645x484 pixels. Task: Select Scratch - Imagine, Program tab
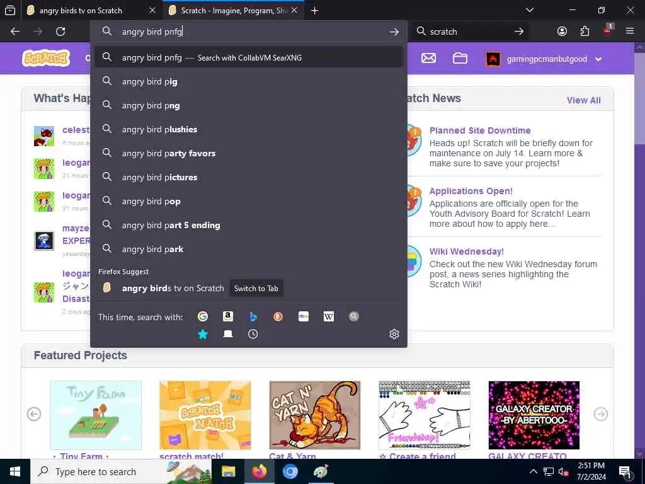point(234,11)
